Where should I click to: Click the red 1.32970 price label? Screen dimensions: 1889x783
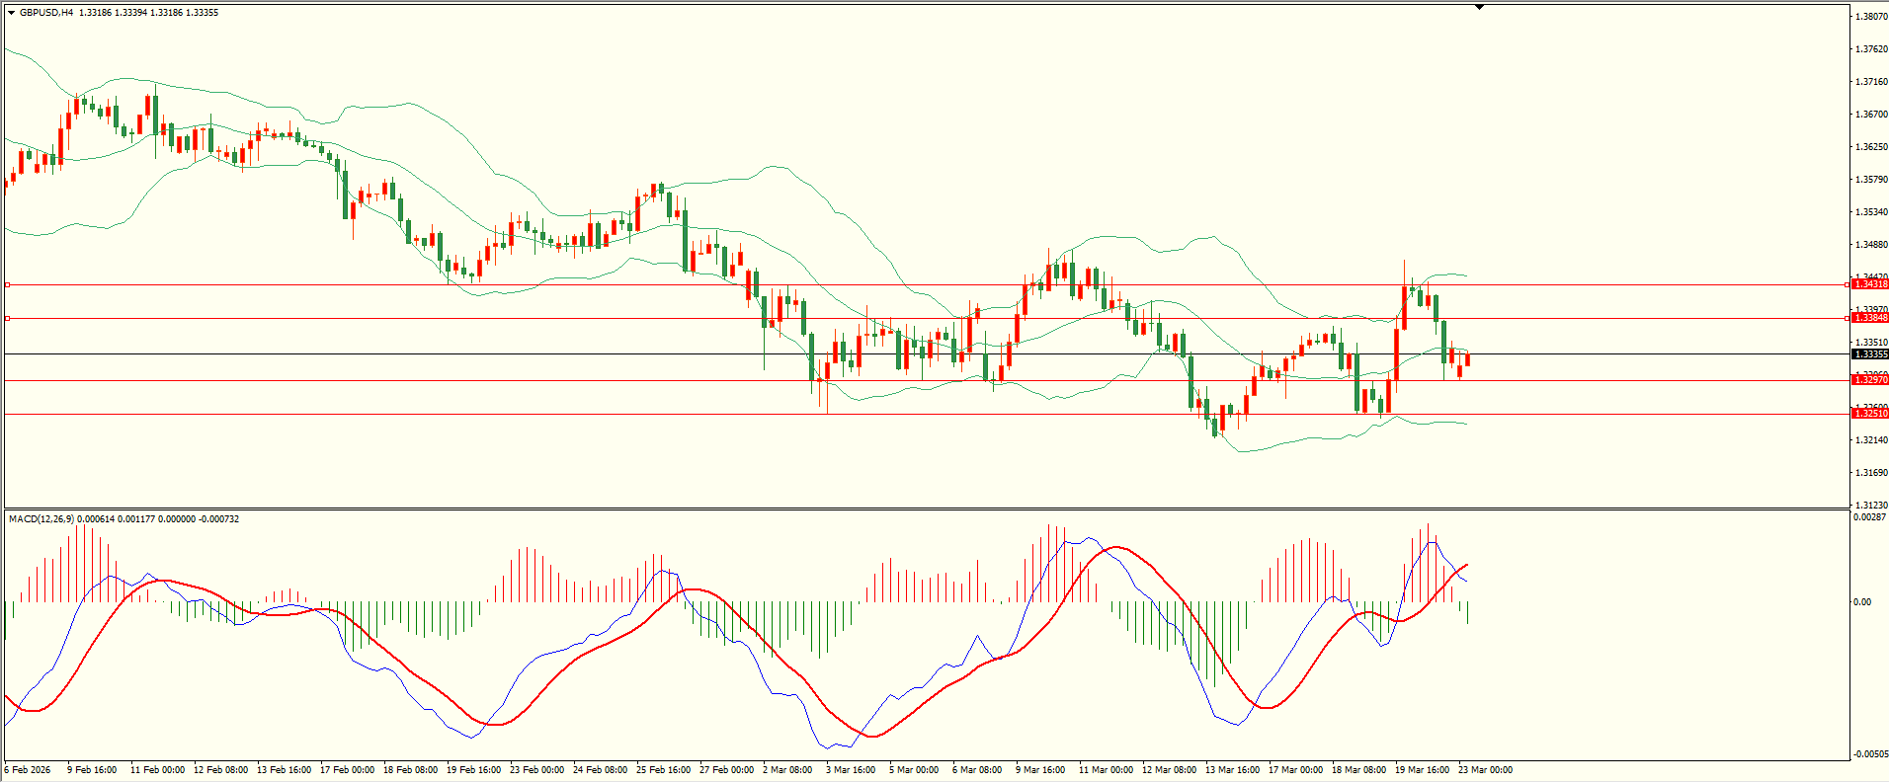(1870, 380)
